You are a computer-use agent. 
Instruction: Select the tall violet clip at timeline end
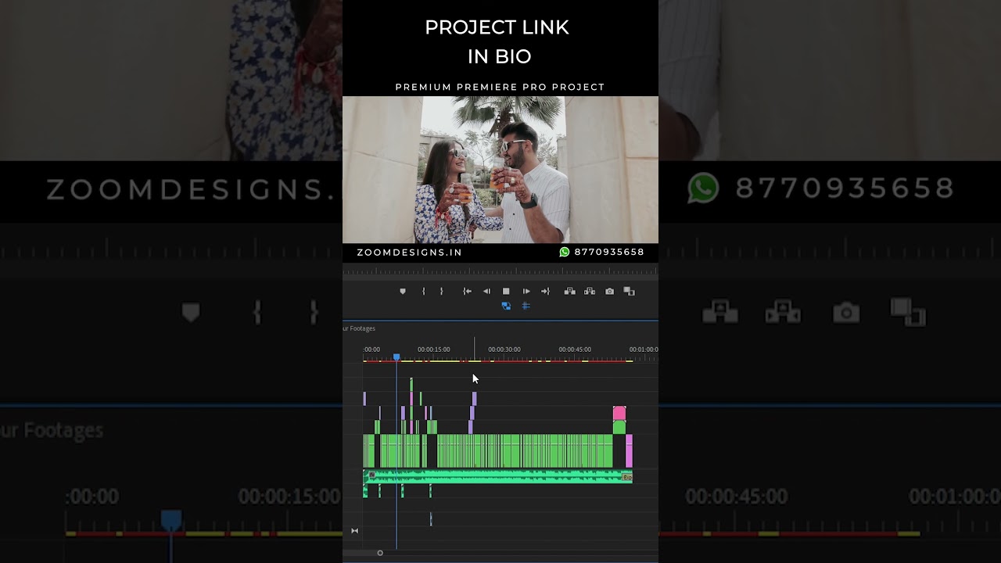click(x=629, y=451)
